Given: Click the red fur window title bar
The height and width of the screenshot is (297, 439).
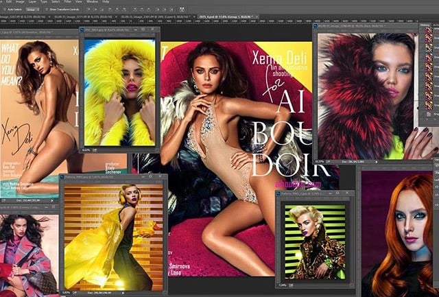Looking at the screenshot, I should (365, 26).
